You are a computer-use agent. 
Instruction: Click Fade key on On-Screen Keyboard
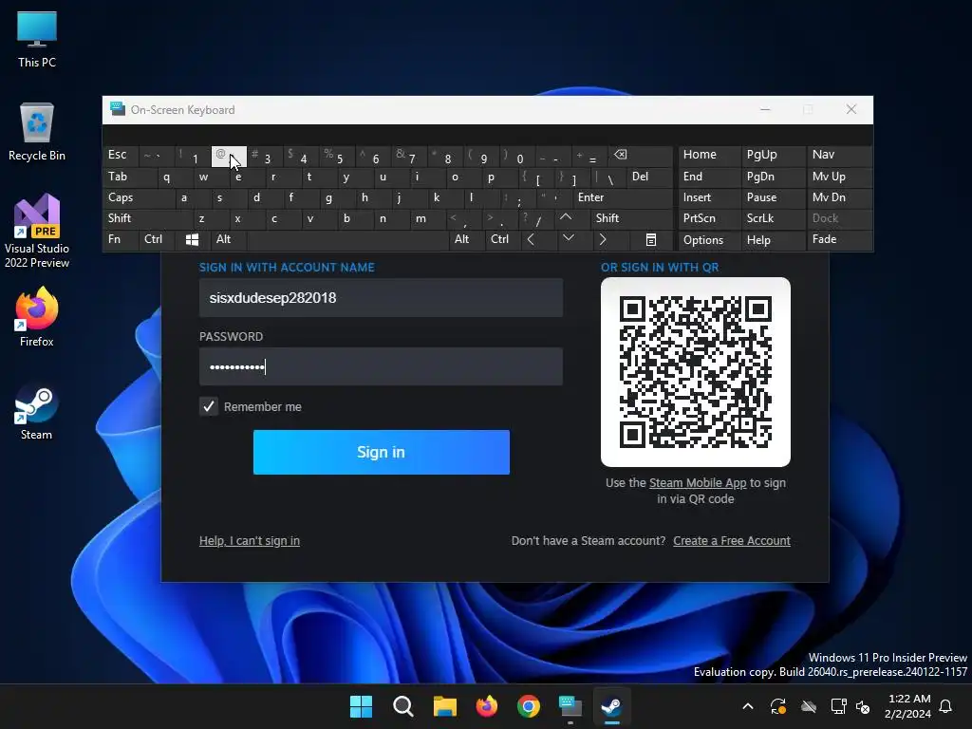[839, 240]
